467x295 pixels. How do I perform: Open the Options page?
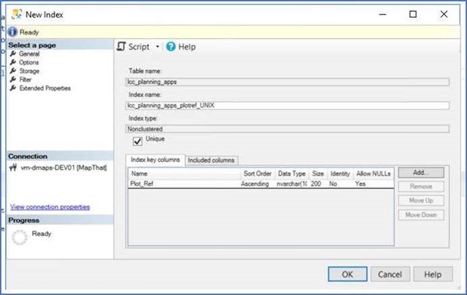click(29, 62)
